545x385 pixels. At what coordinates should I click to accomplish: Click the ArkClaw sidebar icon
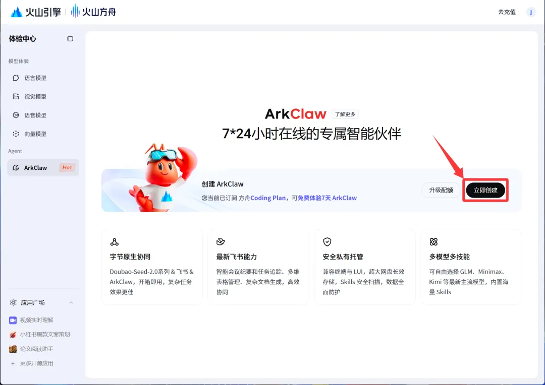point(16,168)
